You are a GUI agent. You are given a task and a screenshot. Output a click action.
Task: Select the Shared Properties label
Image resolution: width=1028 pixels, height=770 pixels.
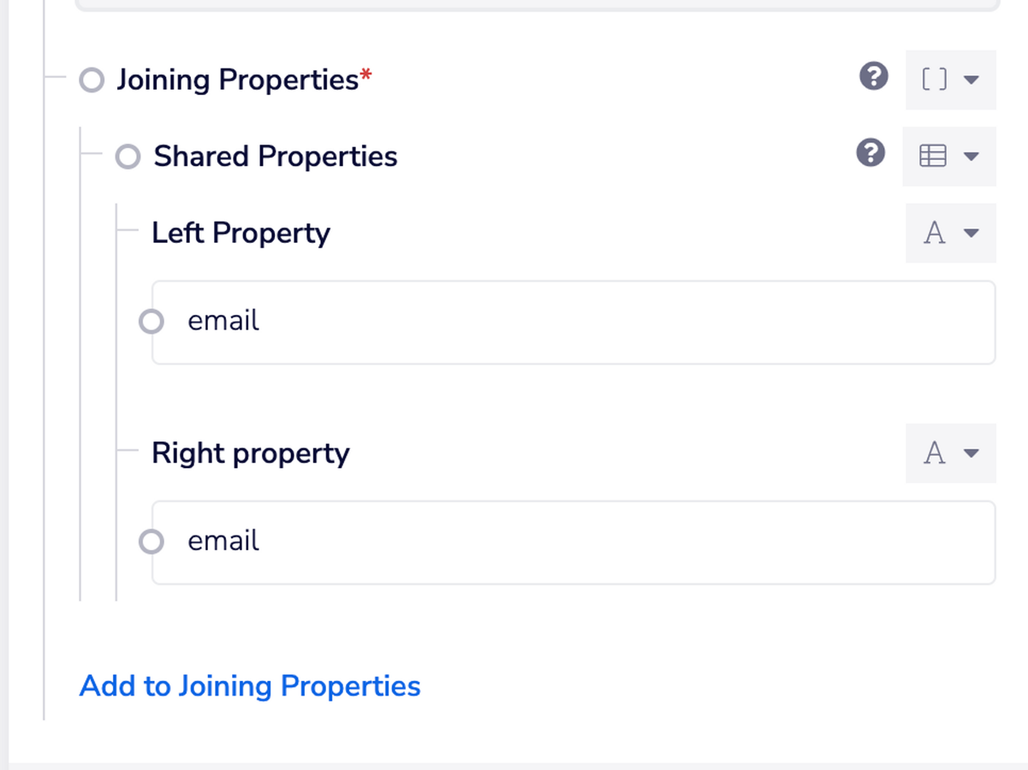276,157
